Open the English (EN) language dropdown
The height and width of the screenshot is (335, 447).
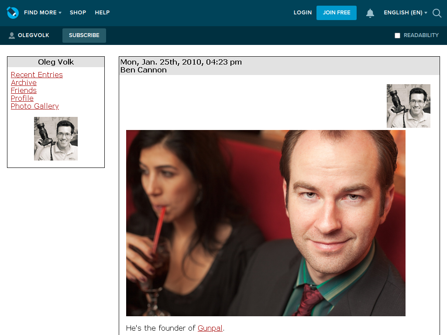[x=406, y=13]
